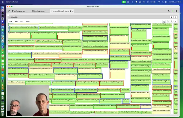This screenshot has height=118, width=183.
Task: Click the CreateCardPaymentRequestBuilder.java node
Action: (95, 47)
